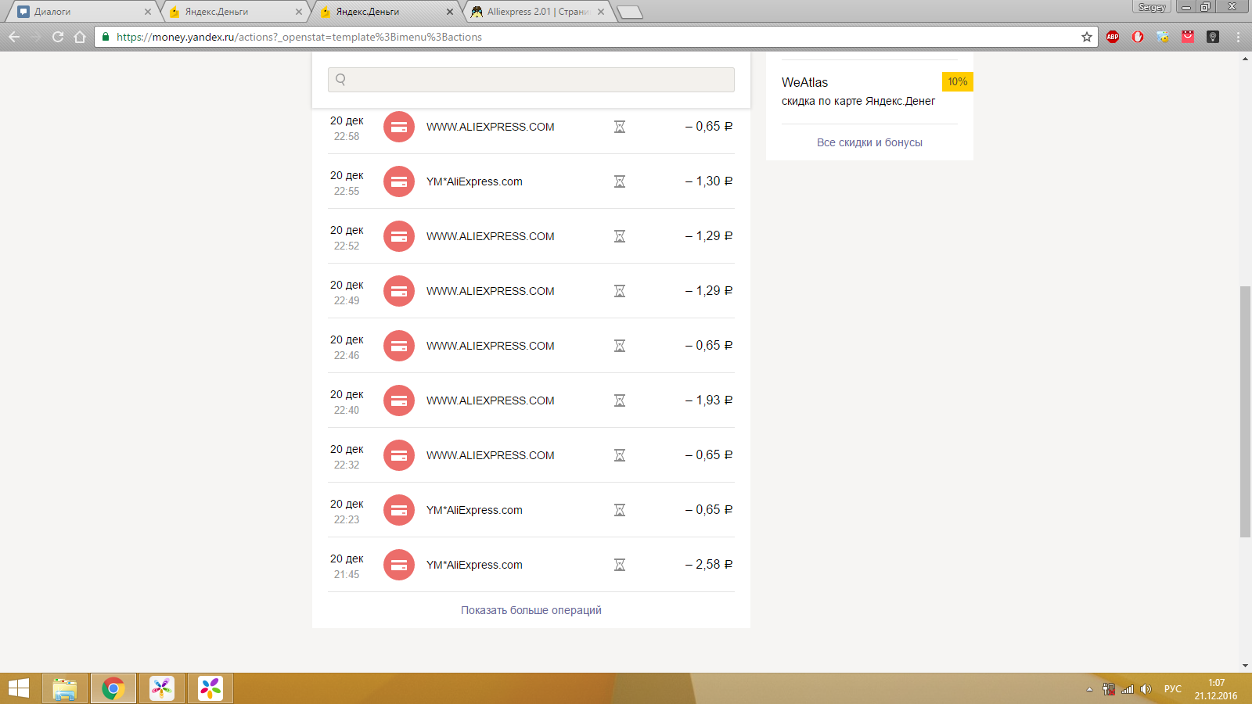1252x704 pixels.
Task: Click the amount – 2,58 ₽
Action: (709, 565)
